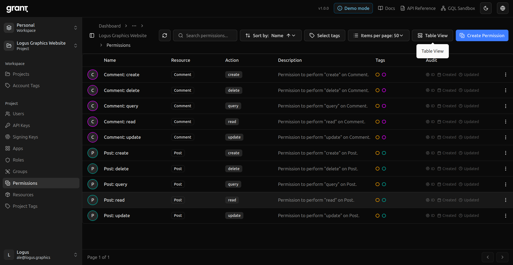The image size is (513, 265).
Task: Click the Demo mode button
Action: point(353,8)
